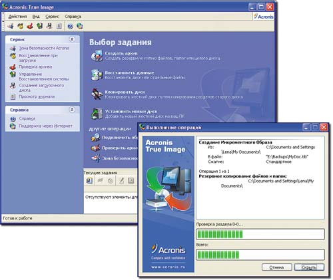
Task: Click the Стандартное compression value in the dialog
Action: click(x=278, y=162)
